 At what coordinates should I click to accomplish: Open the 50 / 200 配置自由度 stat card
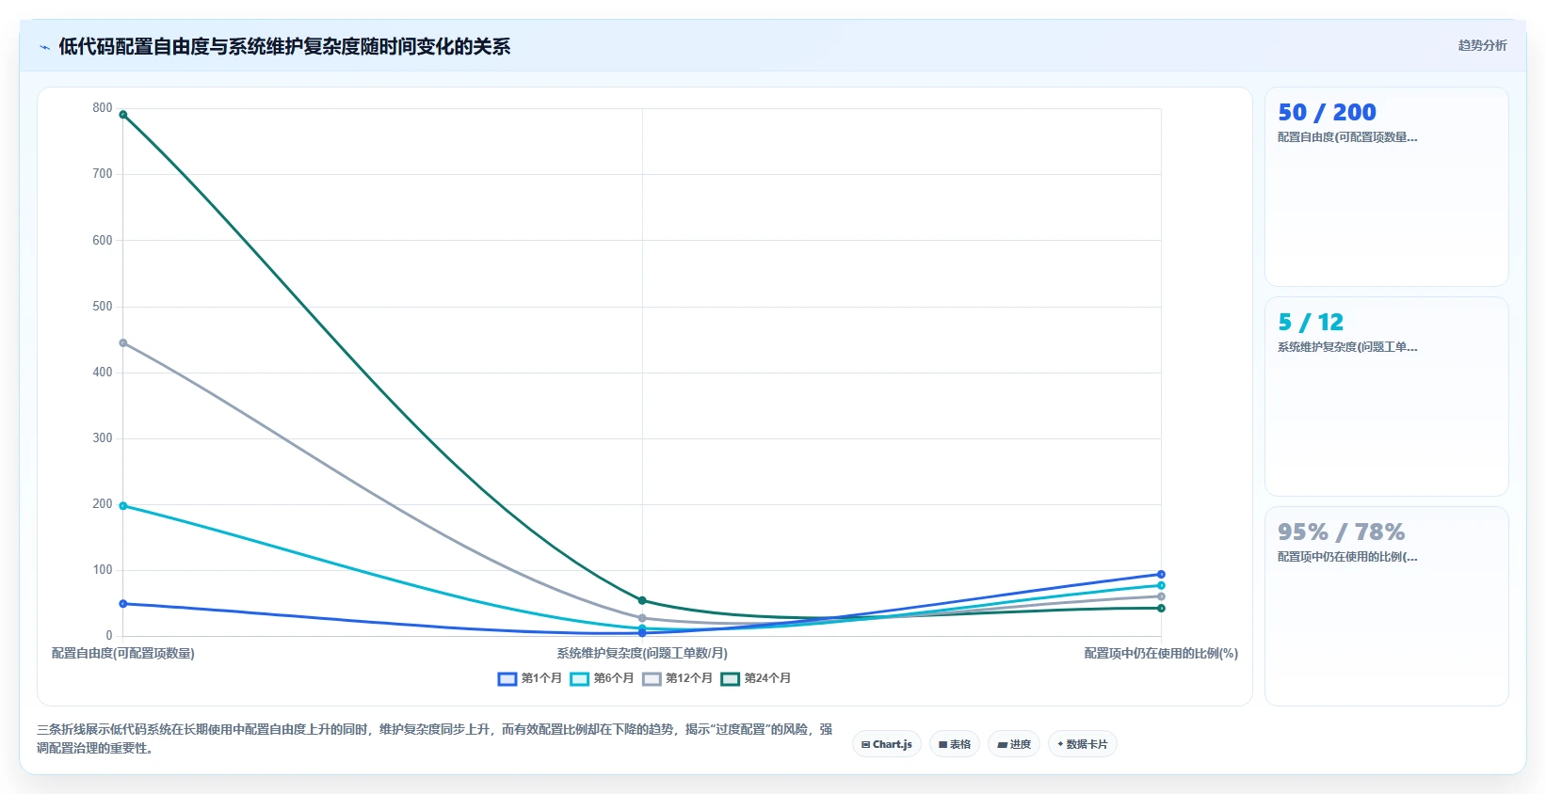tap(1386, 187)
